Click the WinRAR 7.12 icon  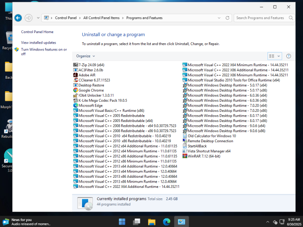click(x=185, y=156)
